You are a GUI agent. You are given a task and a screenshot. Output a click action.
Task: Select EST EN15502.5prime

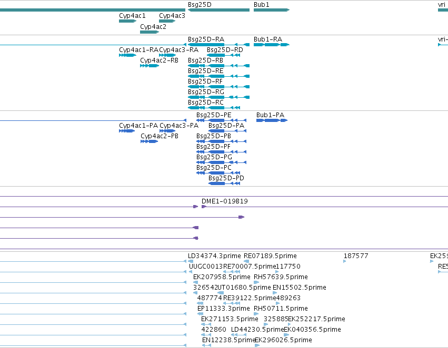point(275,293)
